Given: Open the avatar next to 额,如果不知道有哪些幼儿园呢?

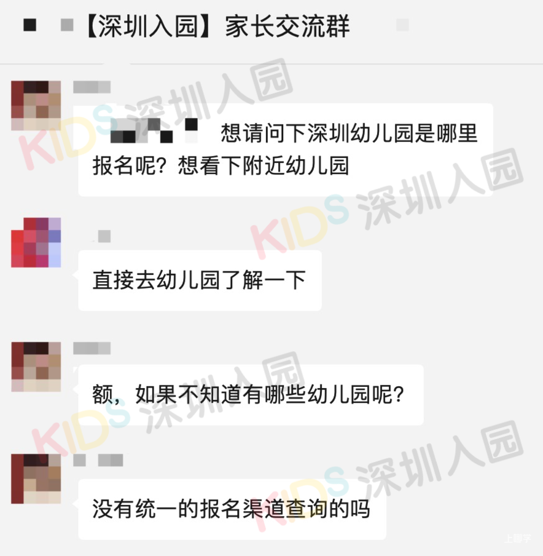Looking at the screenshot, I should (x=36, y=367).
